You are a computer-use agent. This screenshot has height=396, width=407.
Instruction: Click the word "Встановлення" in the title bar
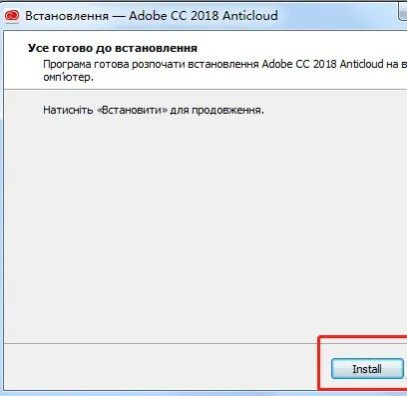tap(67, 16)
